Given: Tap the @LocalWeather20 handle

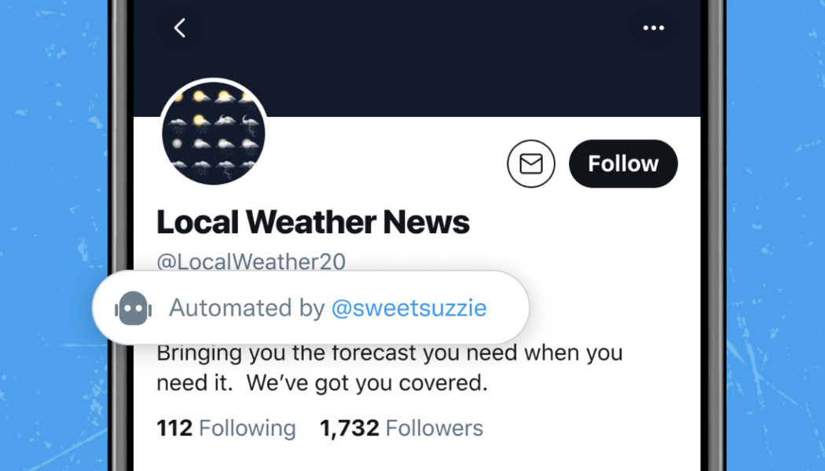Looking at the screenshot, I should click(250, 261).
